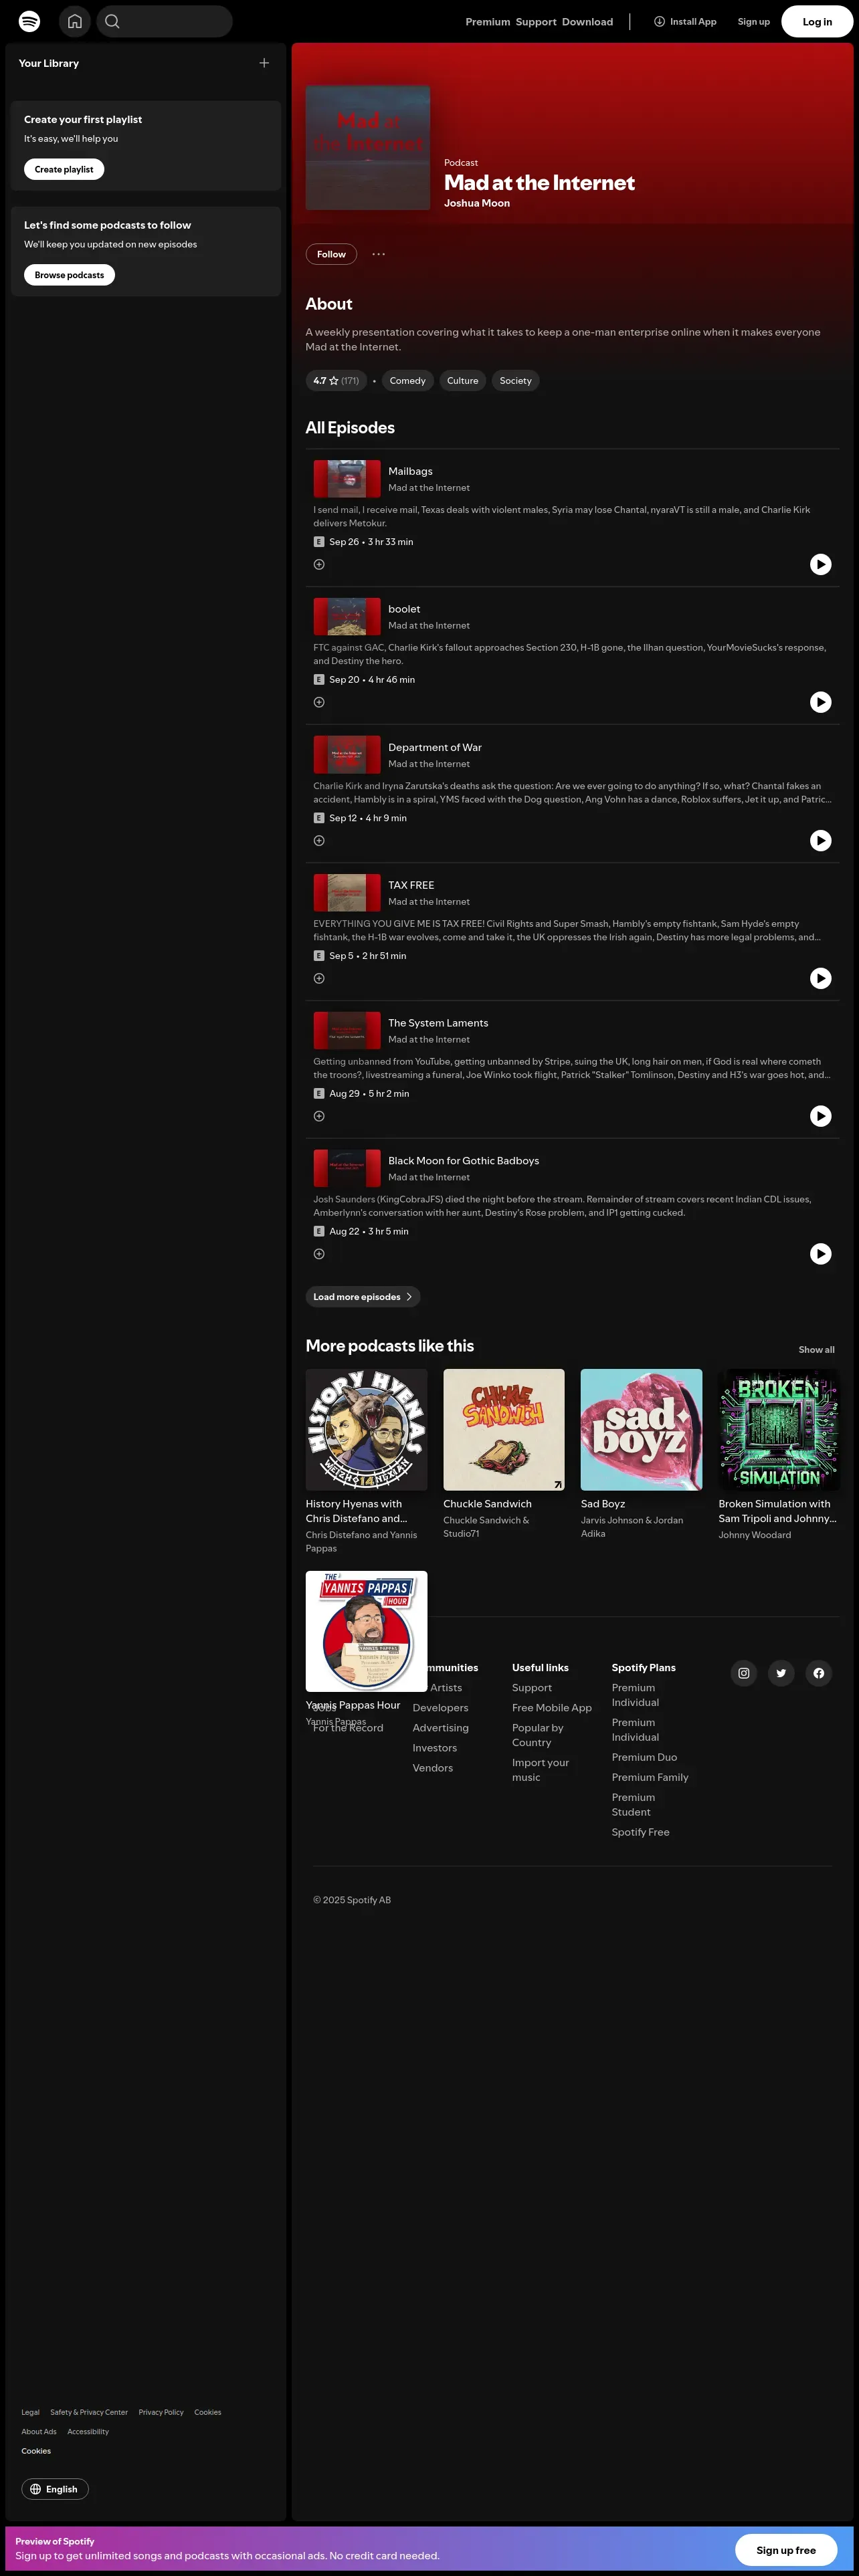Click the search magnifier icon

point(112,21)
